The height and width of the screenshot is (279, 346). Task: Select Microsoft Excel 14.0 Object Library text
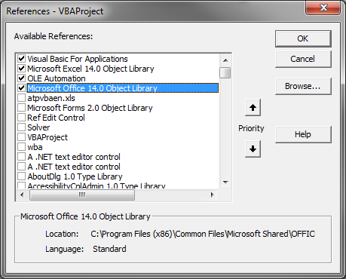(90, 69)
